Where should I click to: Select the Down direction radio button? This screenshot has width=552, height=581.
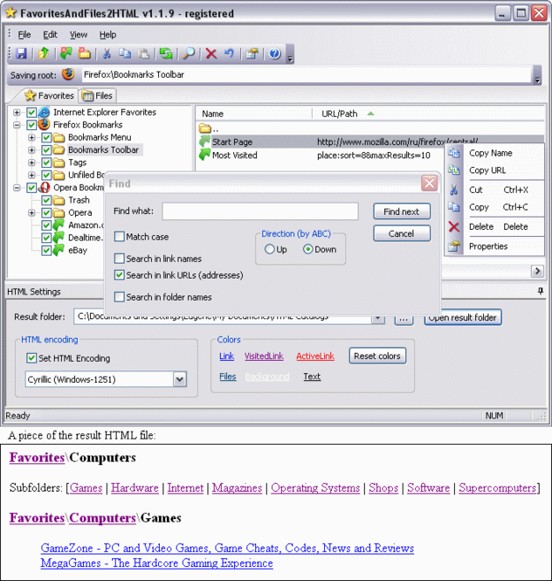307,249
